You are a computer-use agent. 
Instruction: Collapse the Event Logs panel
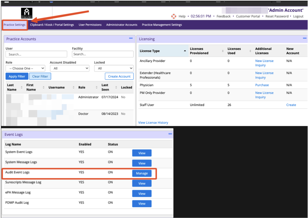[x=170, y=134]
